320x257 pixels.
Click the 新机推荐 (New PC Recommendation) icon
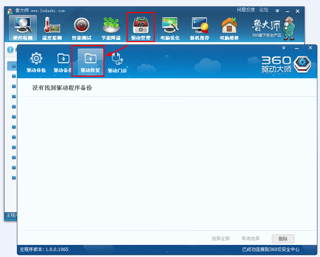coord(199,26)
